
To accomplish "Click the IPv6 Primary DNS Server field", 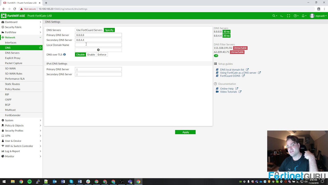I will tap(98, 69).
